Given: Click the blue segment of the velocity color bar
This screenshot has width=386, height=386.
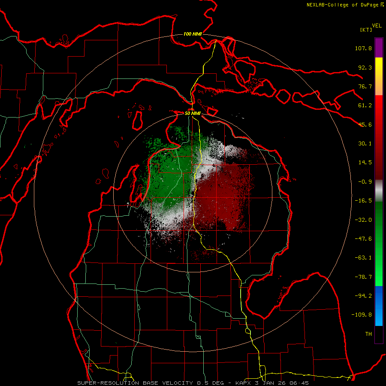Looking at the screenshot, I should (379, 306).
